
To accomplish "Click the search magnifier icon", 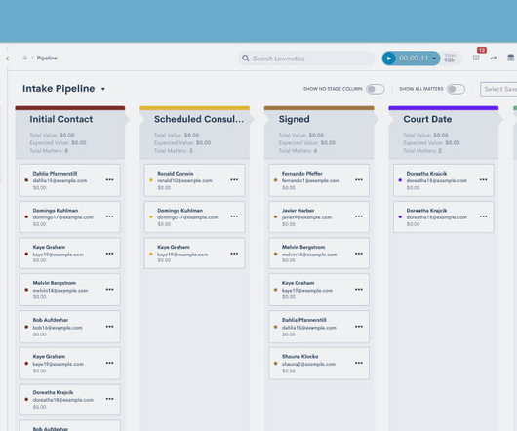I will point(245,58).
